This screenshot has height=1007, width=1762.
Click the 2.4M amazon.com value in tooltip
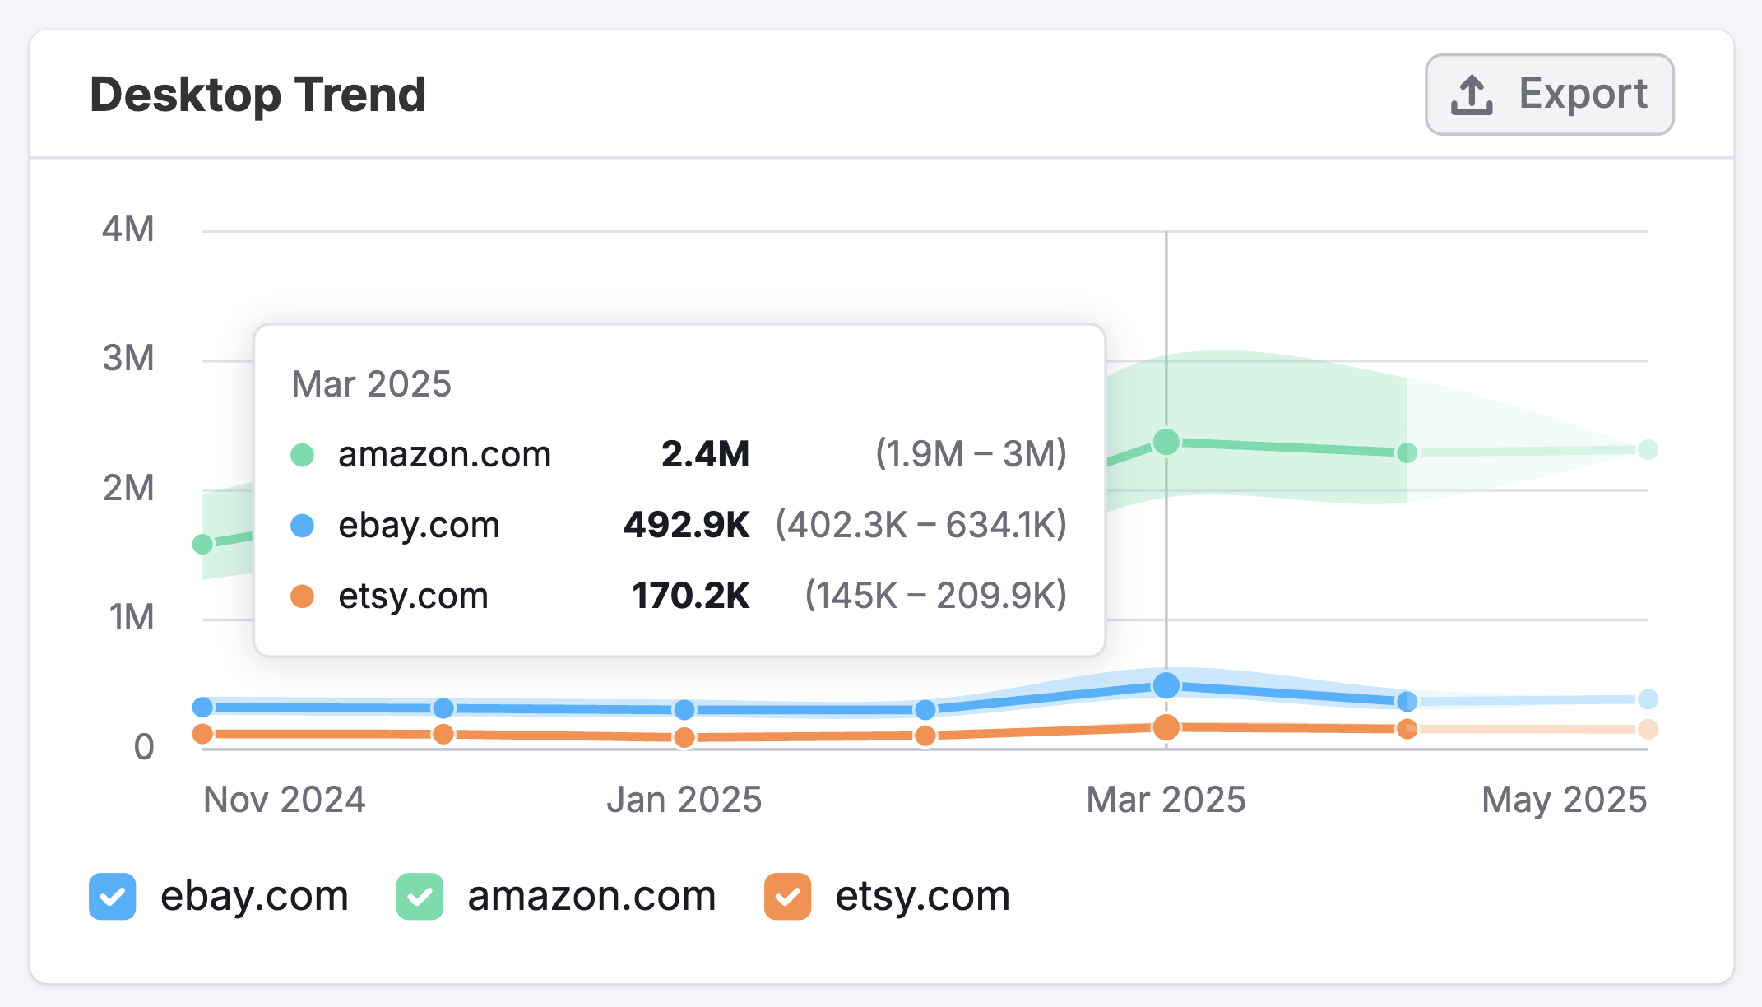tap(705, 454)
